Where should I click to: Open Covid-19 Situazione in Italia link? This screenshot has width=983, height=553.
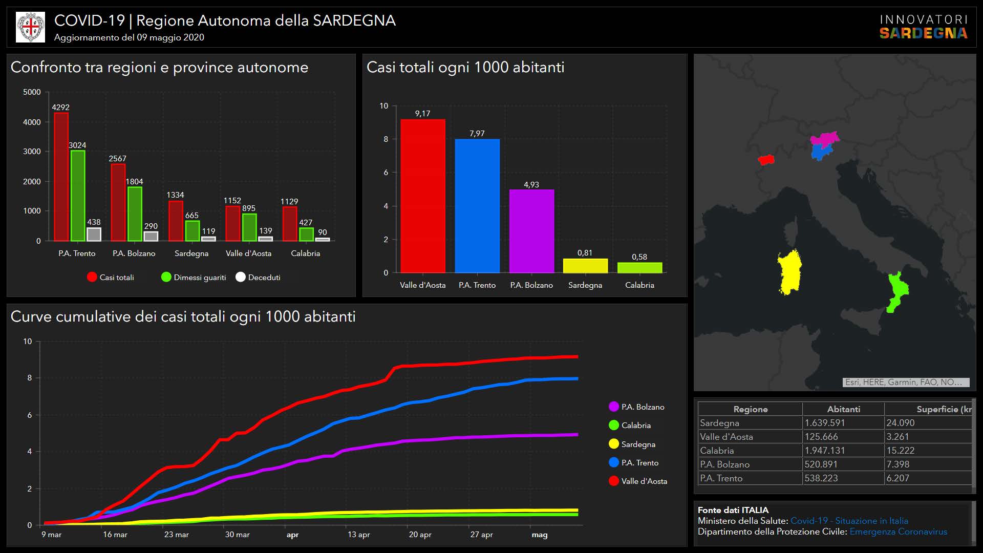coord(849,521)
